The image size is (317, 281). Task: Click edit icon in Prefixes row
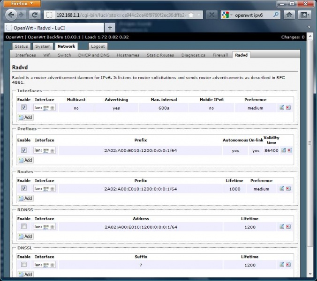282,150
